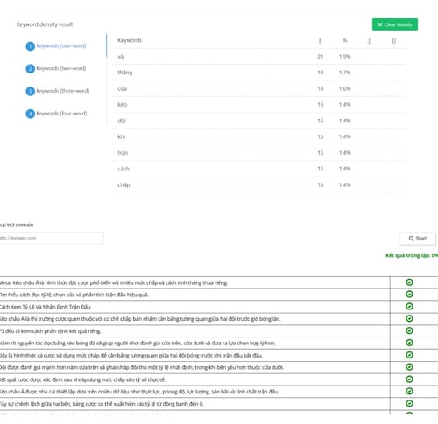
Task: Select the 'thắng' keyword row
Action: click(259, 73)
